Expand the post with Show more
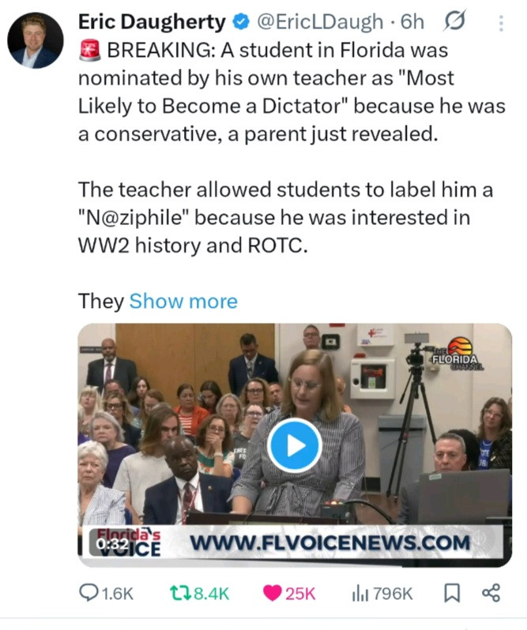This screenshot has width=527, height=630. pyautogui.click(x=183, y=301)
